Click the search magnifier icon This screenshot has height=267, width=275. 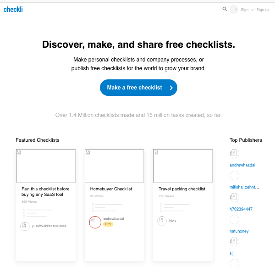point(225,9)
